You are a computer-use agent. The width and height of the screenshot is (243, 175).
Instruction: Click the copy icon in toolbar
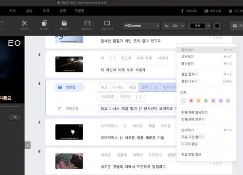pos(45,23)
